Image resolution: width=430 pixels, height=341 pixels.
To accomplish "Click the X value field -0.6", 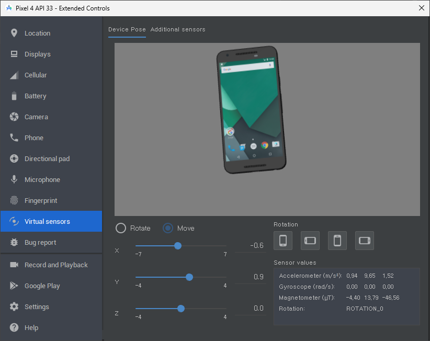I will [251, 246].
